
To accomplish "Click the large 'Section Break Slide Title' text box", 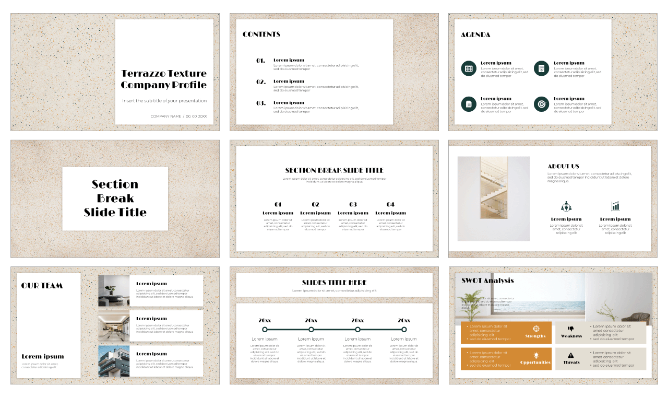I will (x=115, y=198).
